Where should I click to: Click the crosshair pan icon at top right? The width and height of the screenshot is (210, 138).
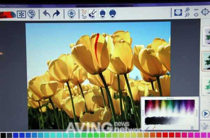pos(205,12)
